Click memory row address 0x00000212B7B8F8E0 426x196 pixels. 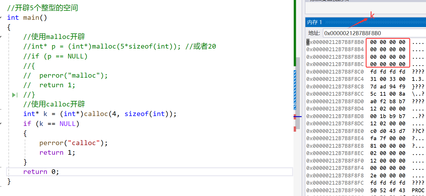[335, 131]
